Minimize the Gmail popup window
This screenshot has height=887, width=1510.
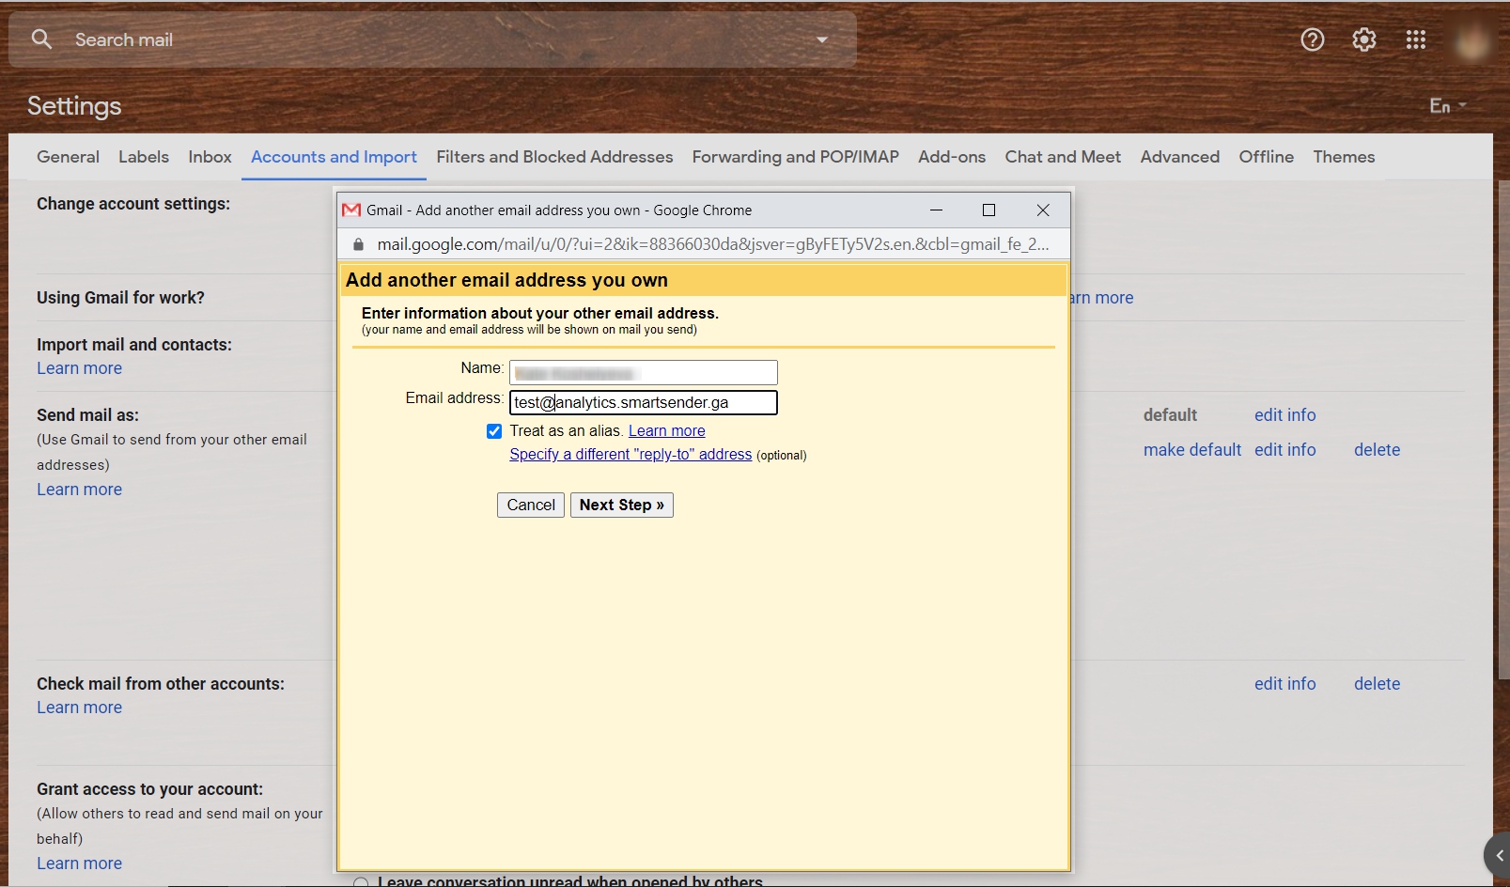pyautogui.click(x=936, y=210)
